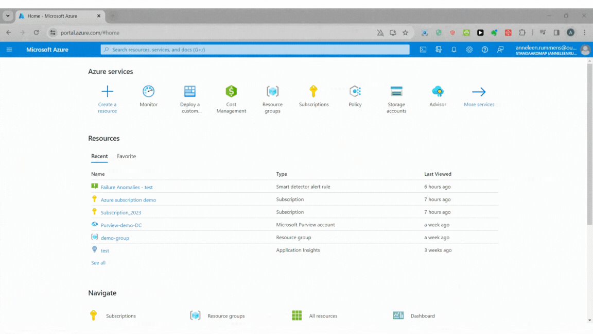This screenshot has height=334, width=593.
Task: Click the 6 hours ago cell
Action: [437, 187]
